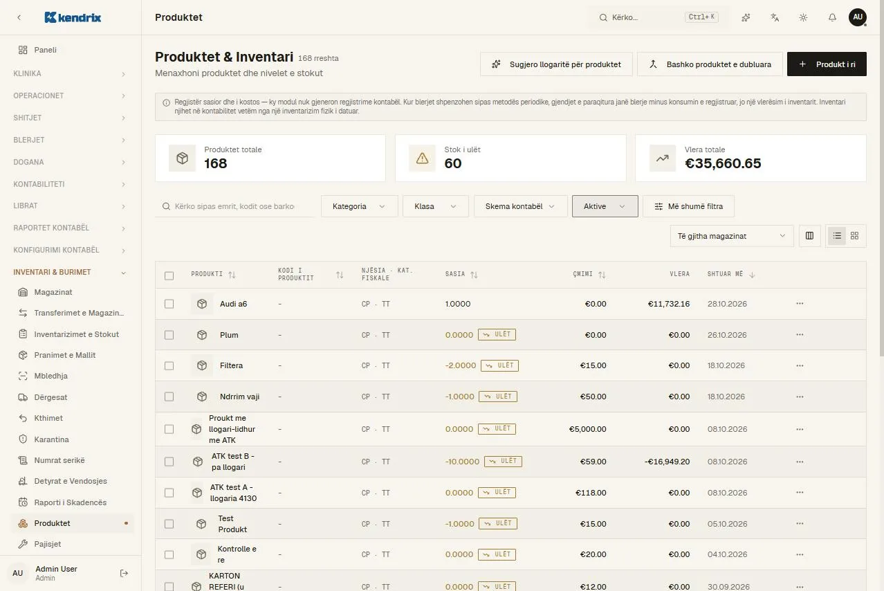Screen dimensions: 884x591
Task: Open the Klasa filter dropdown
Action: tap(436, 206)
